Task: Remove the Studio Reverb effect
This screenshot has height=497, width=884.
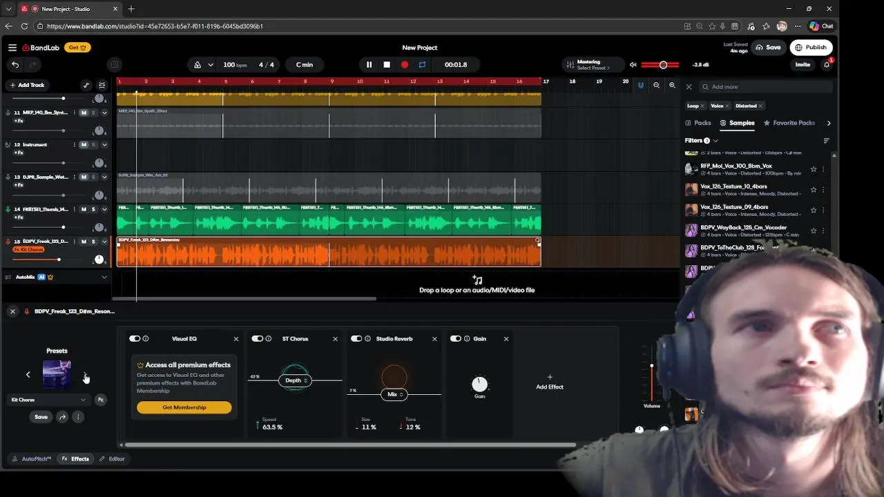Action: tap(434, 339)
